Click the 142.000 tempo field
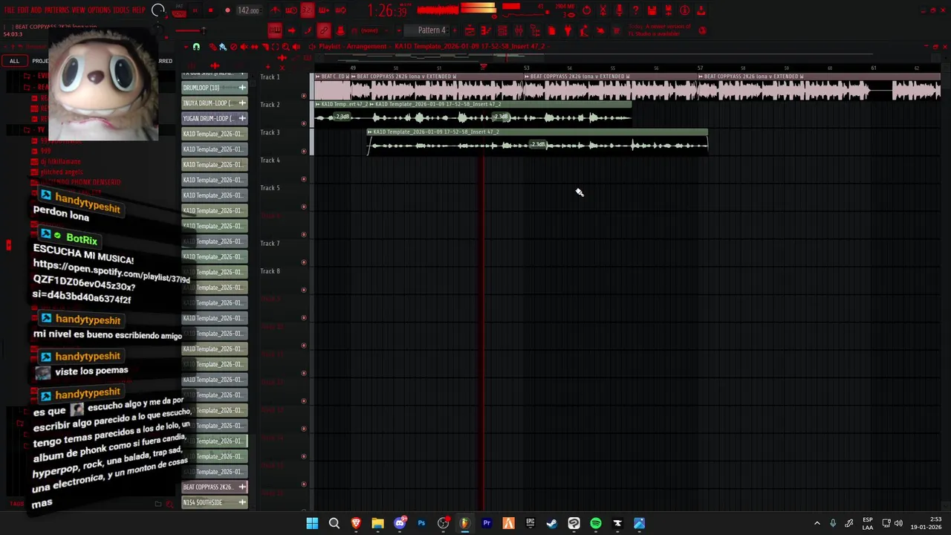Image resolution: width=951 pixels, height=535 pixels. click(248, 10)
